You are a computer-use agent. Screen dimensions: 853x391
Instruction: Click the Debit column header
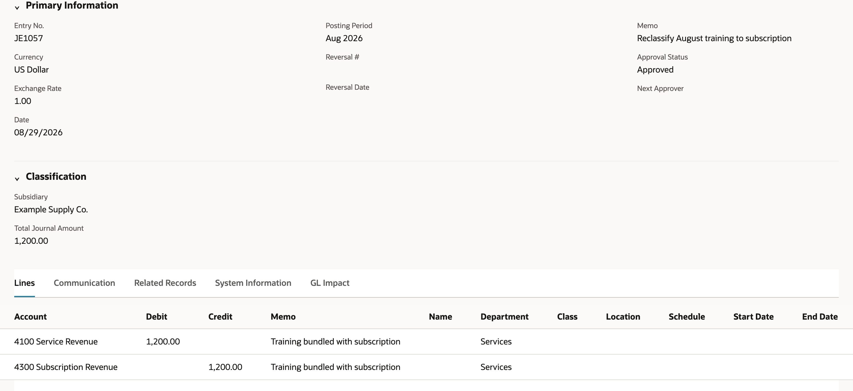coord(157,317)
